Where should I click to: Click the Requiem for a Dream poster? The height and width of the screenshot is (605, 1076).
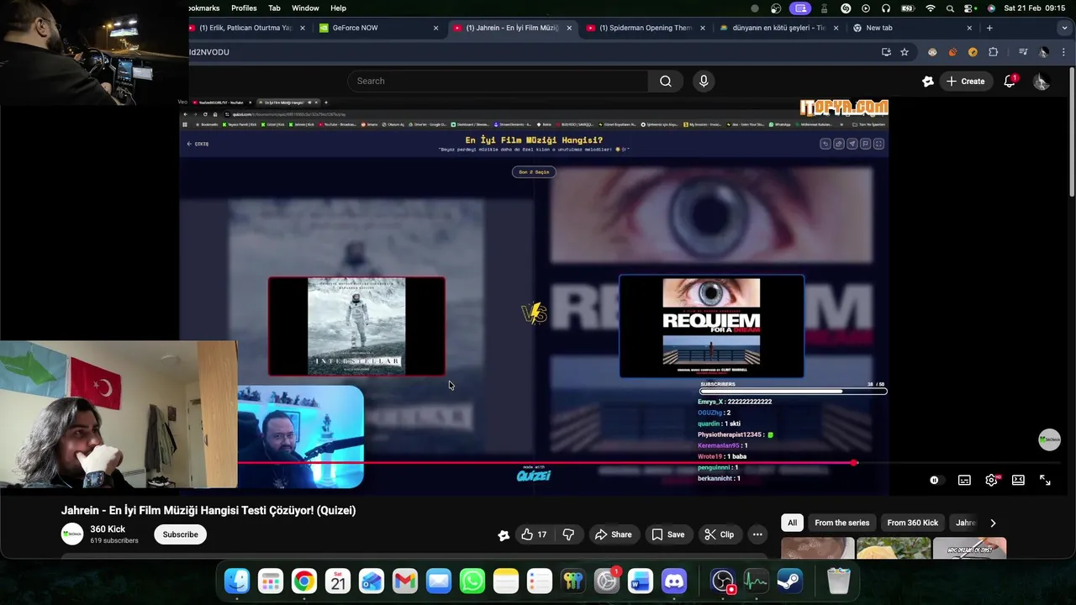(711, 324)
